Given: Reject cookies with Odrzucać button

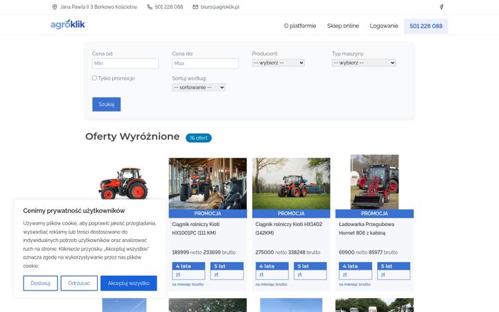Looking at the screenshot, I should [x=79, y=283].
